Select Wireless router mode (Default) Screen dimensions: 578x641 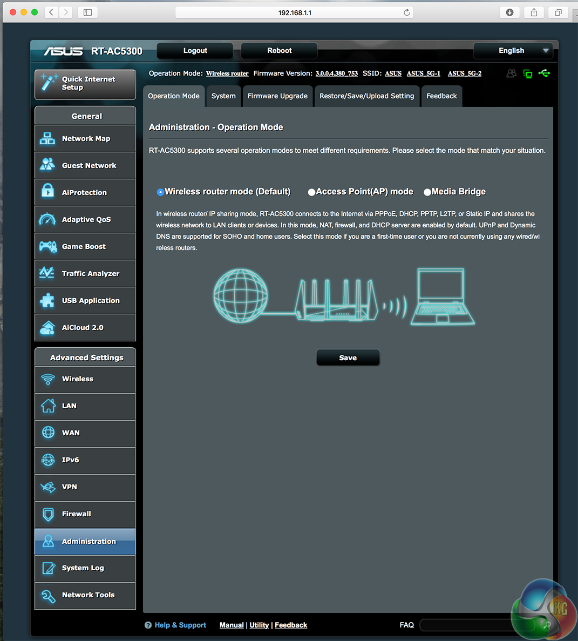point(160,192)
